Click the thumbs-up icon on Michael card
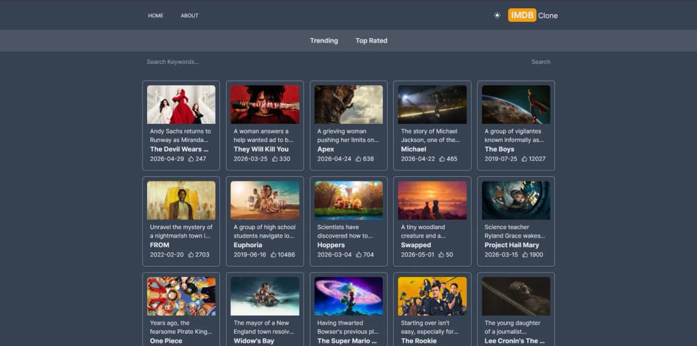Viewport: 697px width, 346px height. (442, 159)
